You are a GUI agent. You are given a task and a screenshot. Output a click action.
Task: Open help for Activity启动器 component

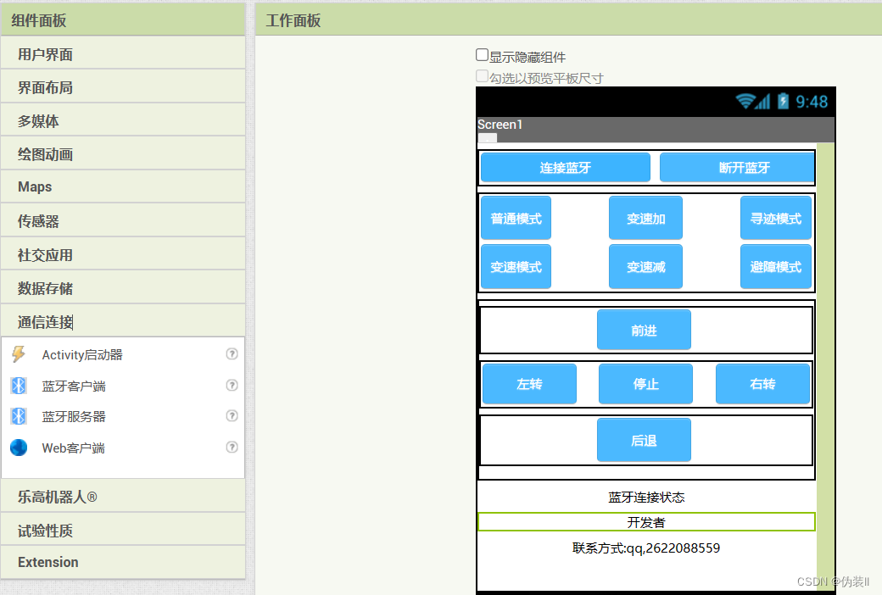[232, 353]
